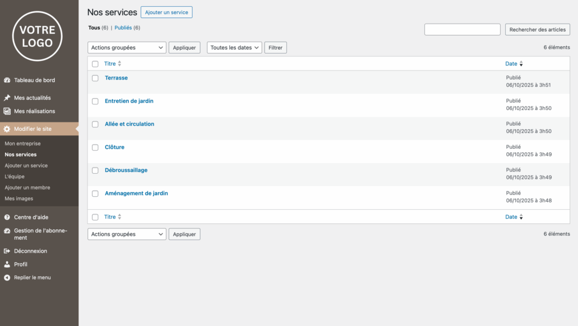Open L'équipe in the sidebar submenu
578x326 pixels.
tap(15, 177)
